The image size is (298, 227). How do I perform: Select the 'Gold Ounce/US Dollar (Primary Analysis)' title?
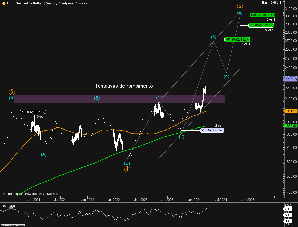(40, 3)
